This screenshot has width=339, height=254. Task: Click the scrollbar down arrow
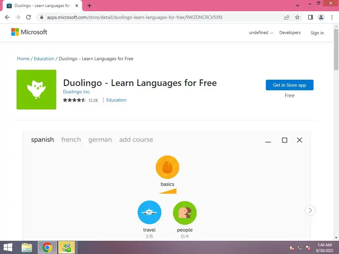click(336, 238)
